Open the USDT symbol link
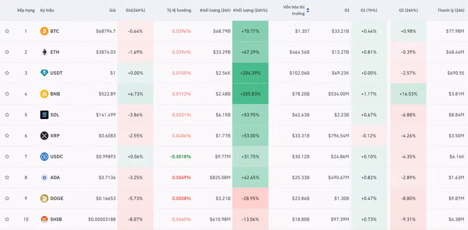The height and width of the screenshot is (230, 468). tap(57, 73)
